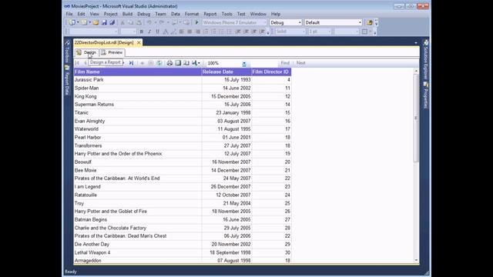Go to the last page icon
The height and width of the screenshot is (277, 493).
point(132,63)
